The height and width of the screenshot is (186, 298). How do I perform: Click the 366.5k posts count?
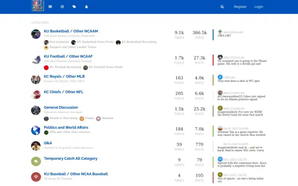pos(200,33)
